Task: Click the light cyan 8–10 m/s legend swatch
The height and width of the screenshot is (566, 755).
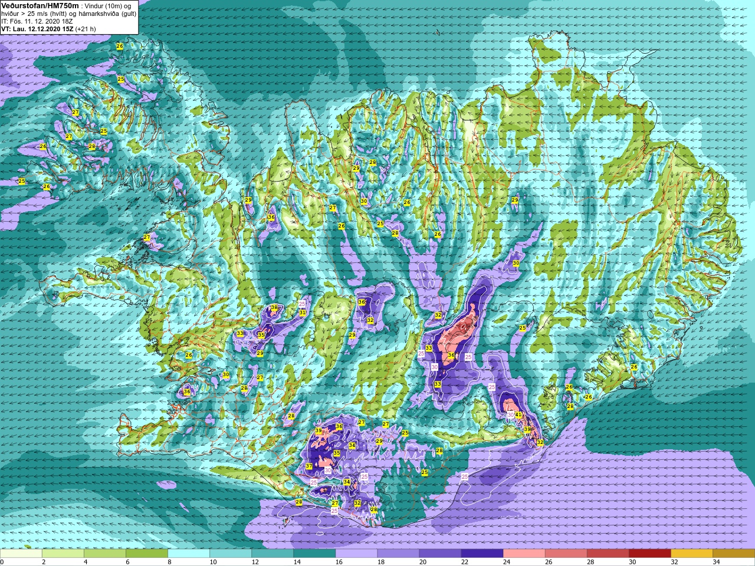Action: click(189, 554)
